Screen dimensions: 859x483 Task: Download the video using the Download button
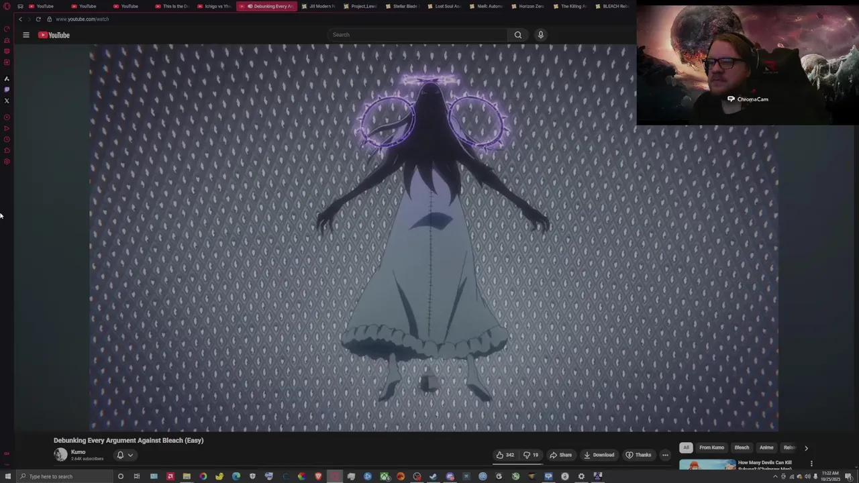(x=599, y=455)
